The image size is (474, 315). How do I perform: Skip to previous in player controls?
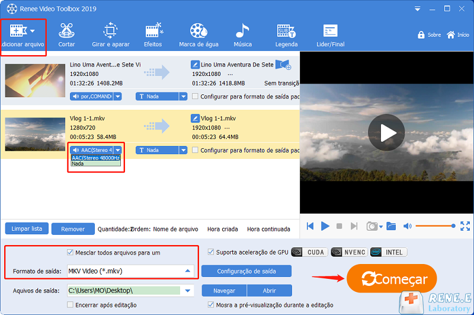pyautogui.click(x=310, y=226)
